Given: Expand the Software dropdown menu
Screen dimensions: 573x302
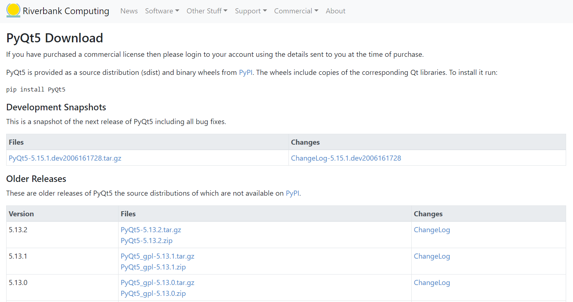Looking at the screenshot, I should [x=162, y=11].
